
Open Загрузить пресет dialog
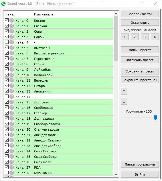[x=140, y=60]
